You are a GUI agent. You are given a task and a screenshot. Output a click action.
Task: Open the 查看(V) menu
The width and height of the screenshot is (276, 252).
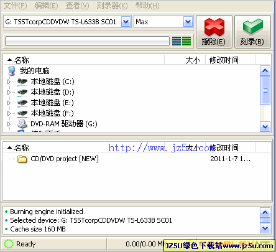[77, 6]
